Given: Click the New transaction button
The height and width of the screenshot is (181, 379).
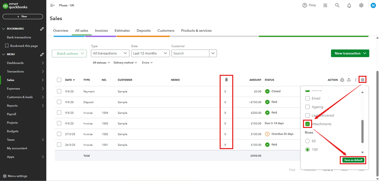Looking at the screenshot, I should pyautogui.click(x=350, y=53).
